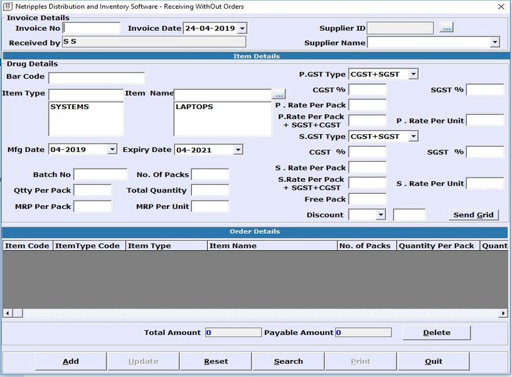Image resolution: width=512 pixels, height=377 pixels.
Task: Click the Received by field
Action: pos(154,42)
